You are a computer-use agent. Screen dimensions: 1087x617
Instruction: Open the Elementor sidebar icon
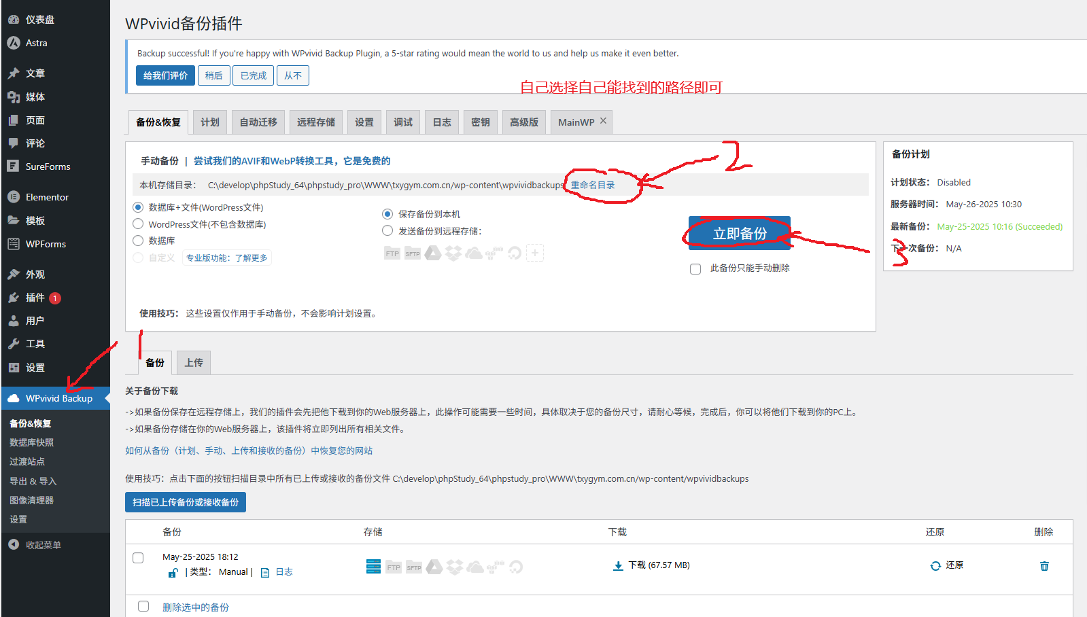[x=14, y=197]
